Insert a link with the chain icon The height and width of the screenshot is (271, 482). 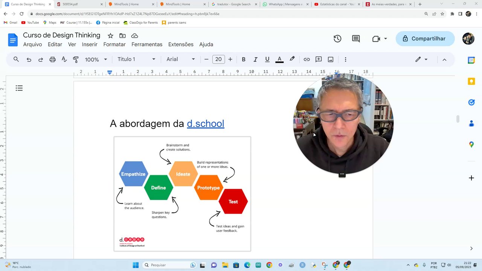pos(307,59)
